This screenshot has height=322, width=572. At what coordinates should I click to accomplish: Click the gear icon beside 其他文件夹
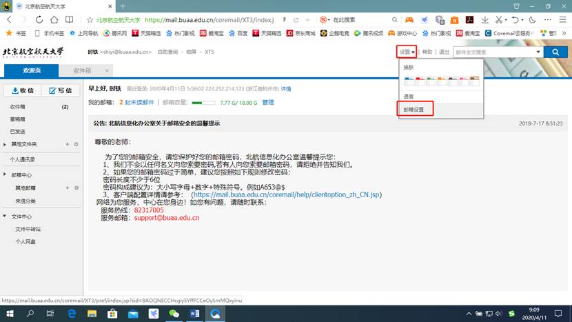[76, 144]
